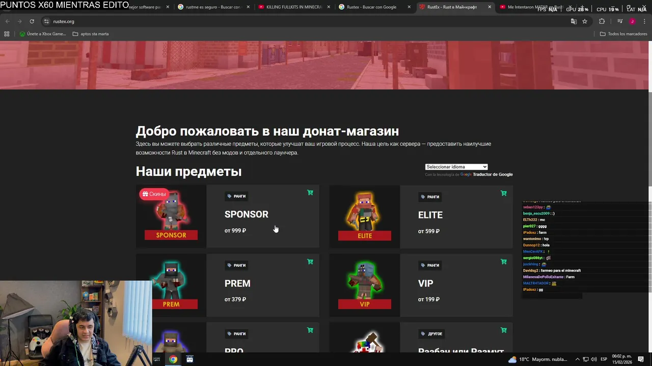652x366 pixels.
Task: Open the SPONSOR character thumbnail
Action: (171, 217)
